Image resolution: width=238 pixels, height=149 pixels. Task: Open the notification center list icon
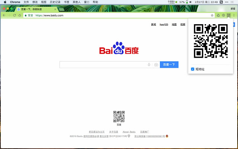pos(232,2)
